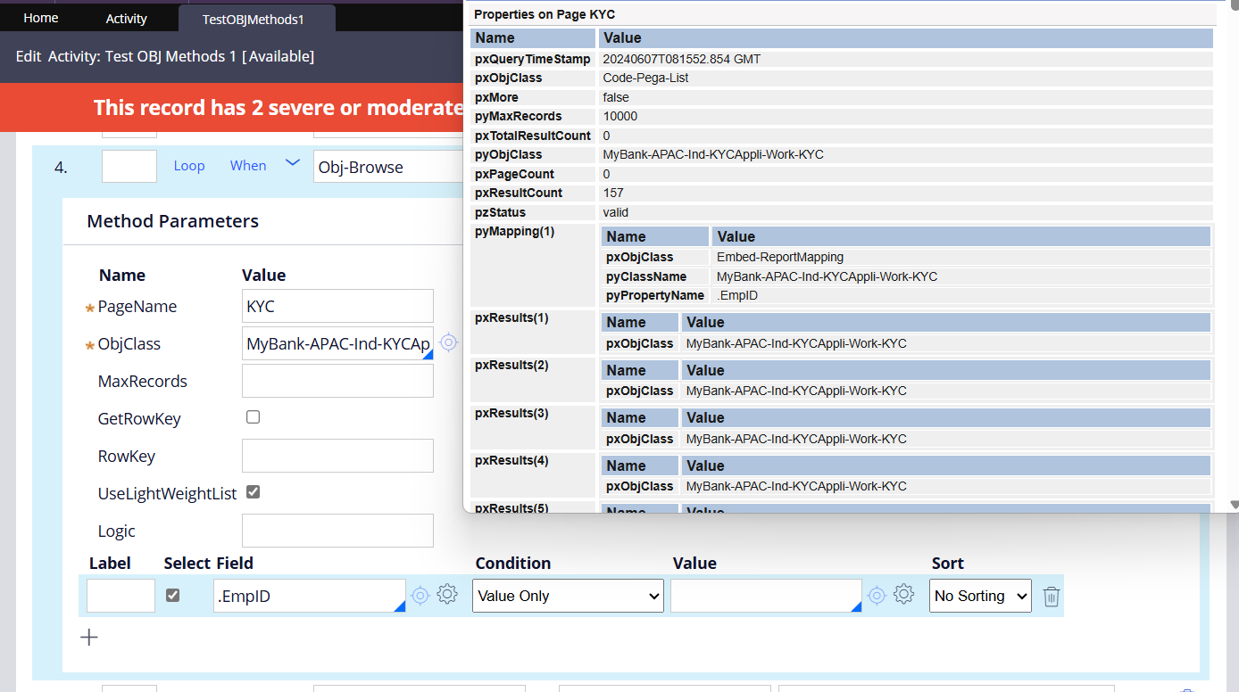Switch to the Activity tab
This screenshot has height=692, width=1239.
(x=126, y=17)
